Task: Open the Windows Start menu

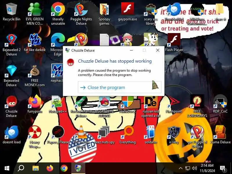Action: click(7, 168)
